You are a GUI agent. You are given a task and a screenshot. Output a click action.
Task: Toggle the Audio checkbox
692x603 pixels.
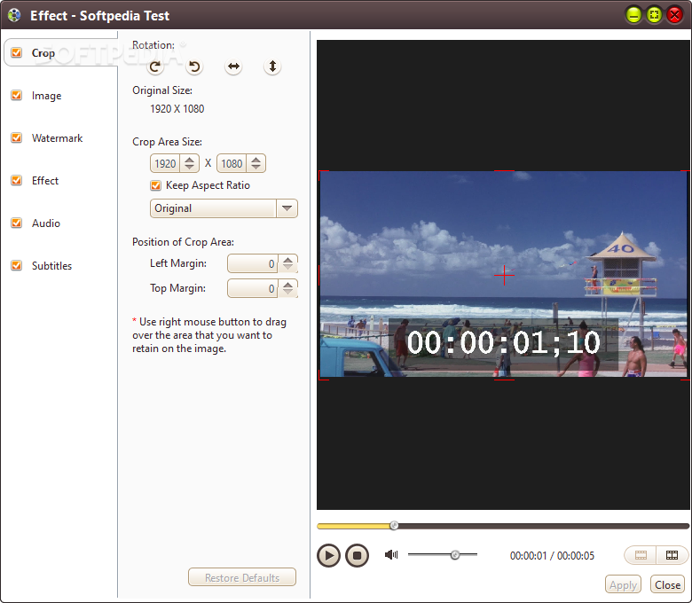(x=16, y=223)
